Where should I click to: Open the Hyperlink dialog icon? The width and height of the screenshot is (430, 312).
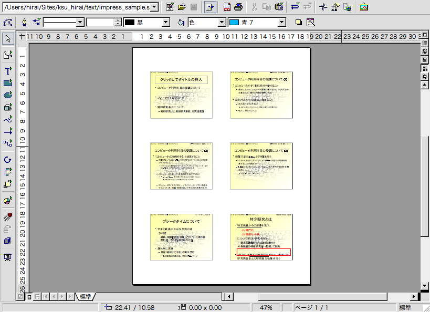pos(348,7)
